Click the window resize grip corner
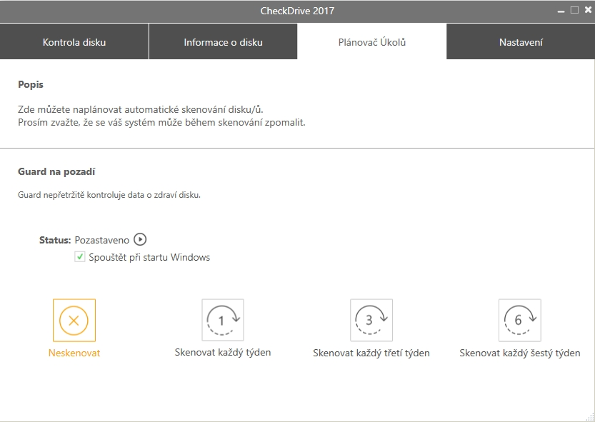 click(590, 417)
